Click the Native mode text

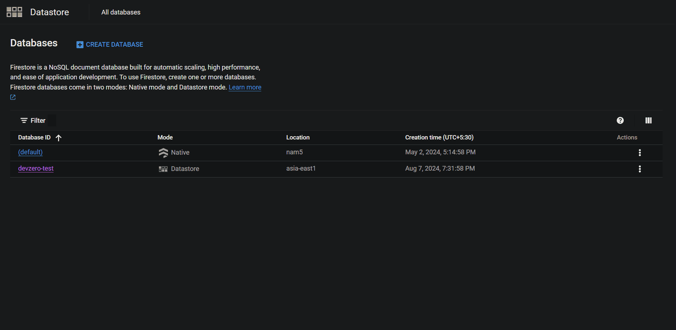(x=180, y=153)
